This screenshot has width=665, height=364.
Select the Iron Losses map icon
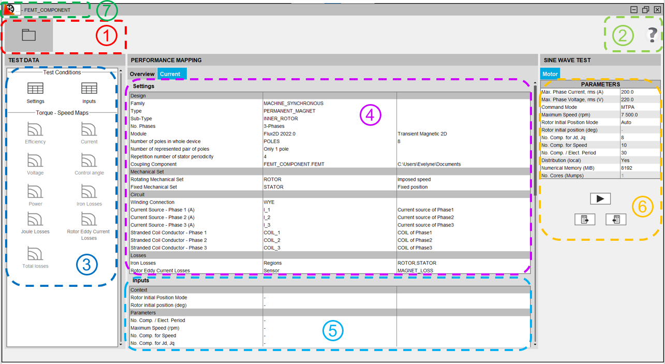(89, 195)
